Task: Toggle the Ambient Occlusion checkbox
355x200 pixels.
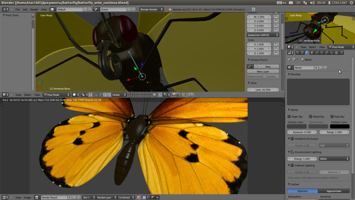Action: pos(292,139)
